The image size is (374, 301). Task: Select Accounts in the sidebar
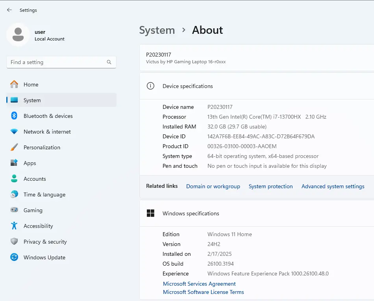point(35,179)
